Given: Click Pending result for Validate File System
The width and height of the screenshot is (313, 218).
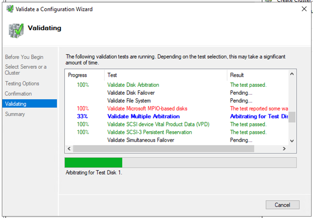Looking at the screenshot, I should pyautogui.click(x=241, y=101).
